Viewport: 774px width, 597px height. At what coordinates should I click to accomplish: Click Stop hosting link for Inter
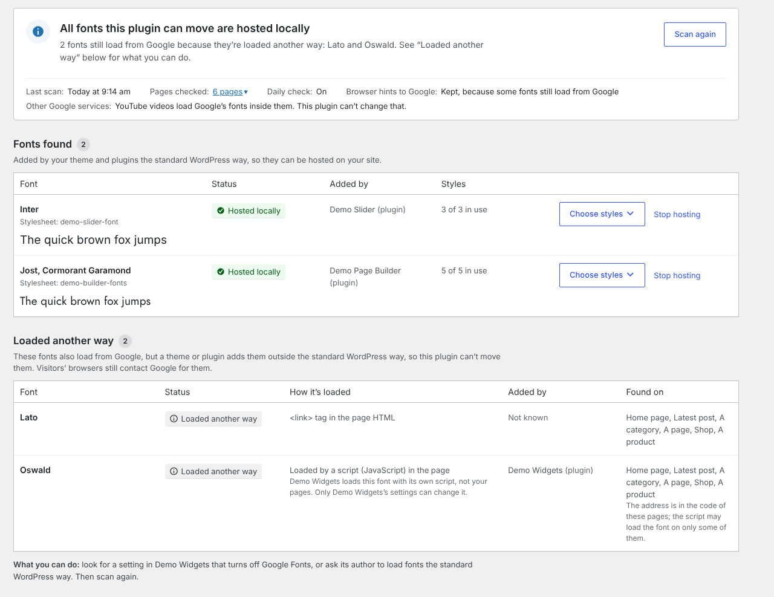click(x=677, y=215)
